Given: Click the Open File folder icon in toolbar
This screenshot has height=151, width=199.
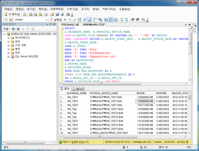Looking at the screenshot, I should click(x=52, y=14).
